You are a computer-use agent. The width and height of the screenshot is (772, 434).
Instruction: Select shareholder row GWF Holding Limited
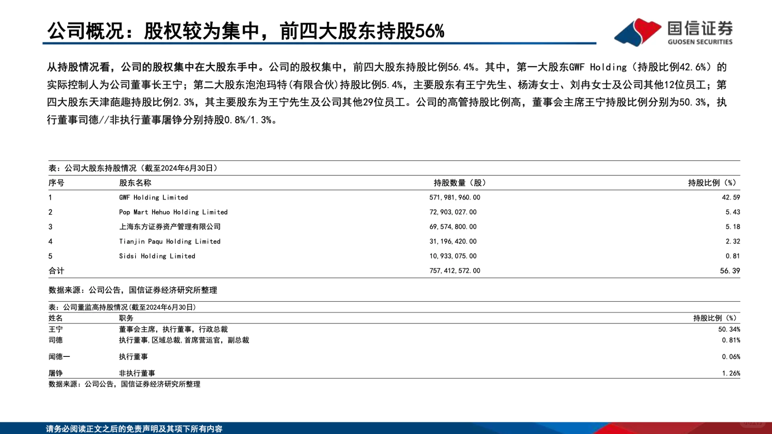tap(154, 197)
